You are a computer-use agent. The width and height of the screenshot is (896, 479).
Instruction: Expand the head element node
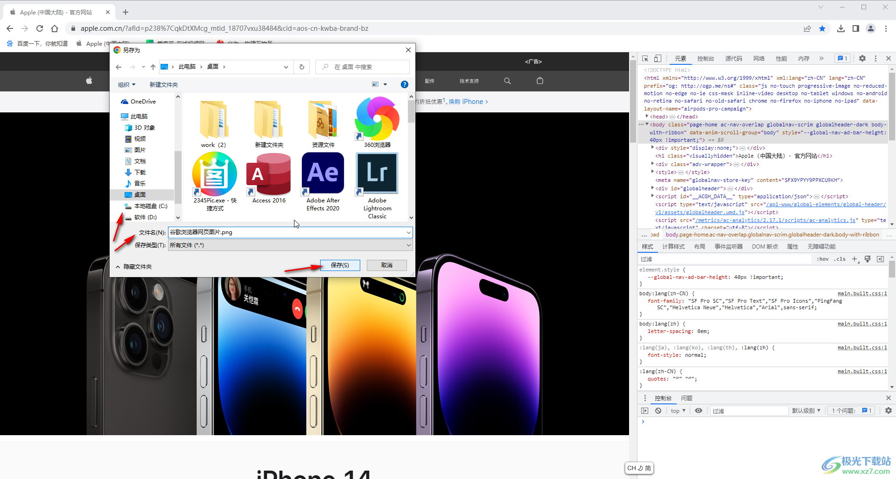coord(647,117)
